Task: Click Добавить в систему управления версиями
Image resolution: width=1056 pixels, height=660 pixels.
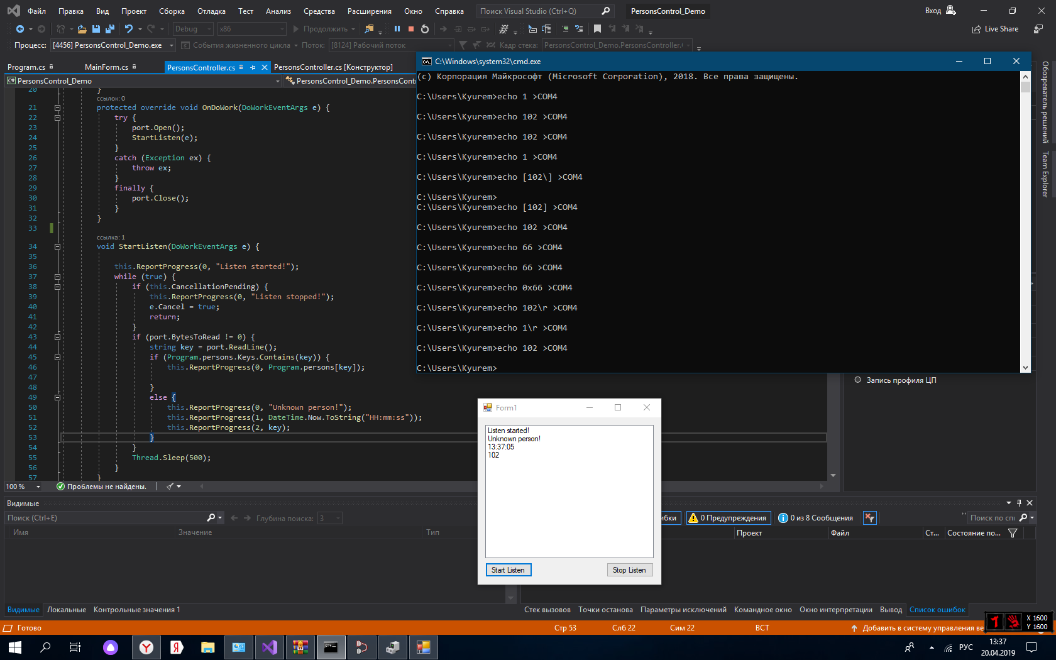Action: point(918,628)
